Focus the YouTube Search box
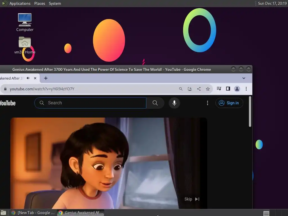The height and width of the screenshot is (216, 288). point(90,103)
